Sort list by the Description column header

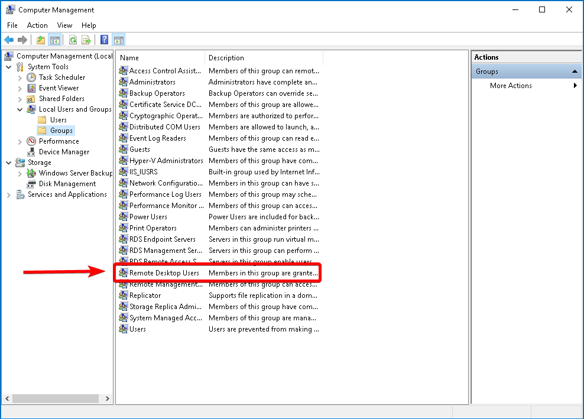pyautogui.click(x=264, y=58)
